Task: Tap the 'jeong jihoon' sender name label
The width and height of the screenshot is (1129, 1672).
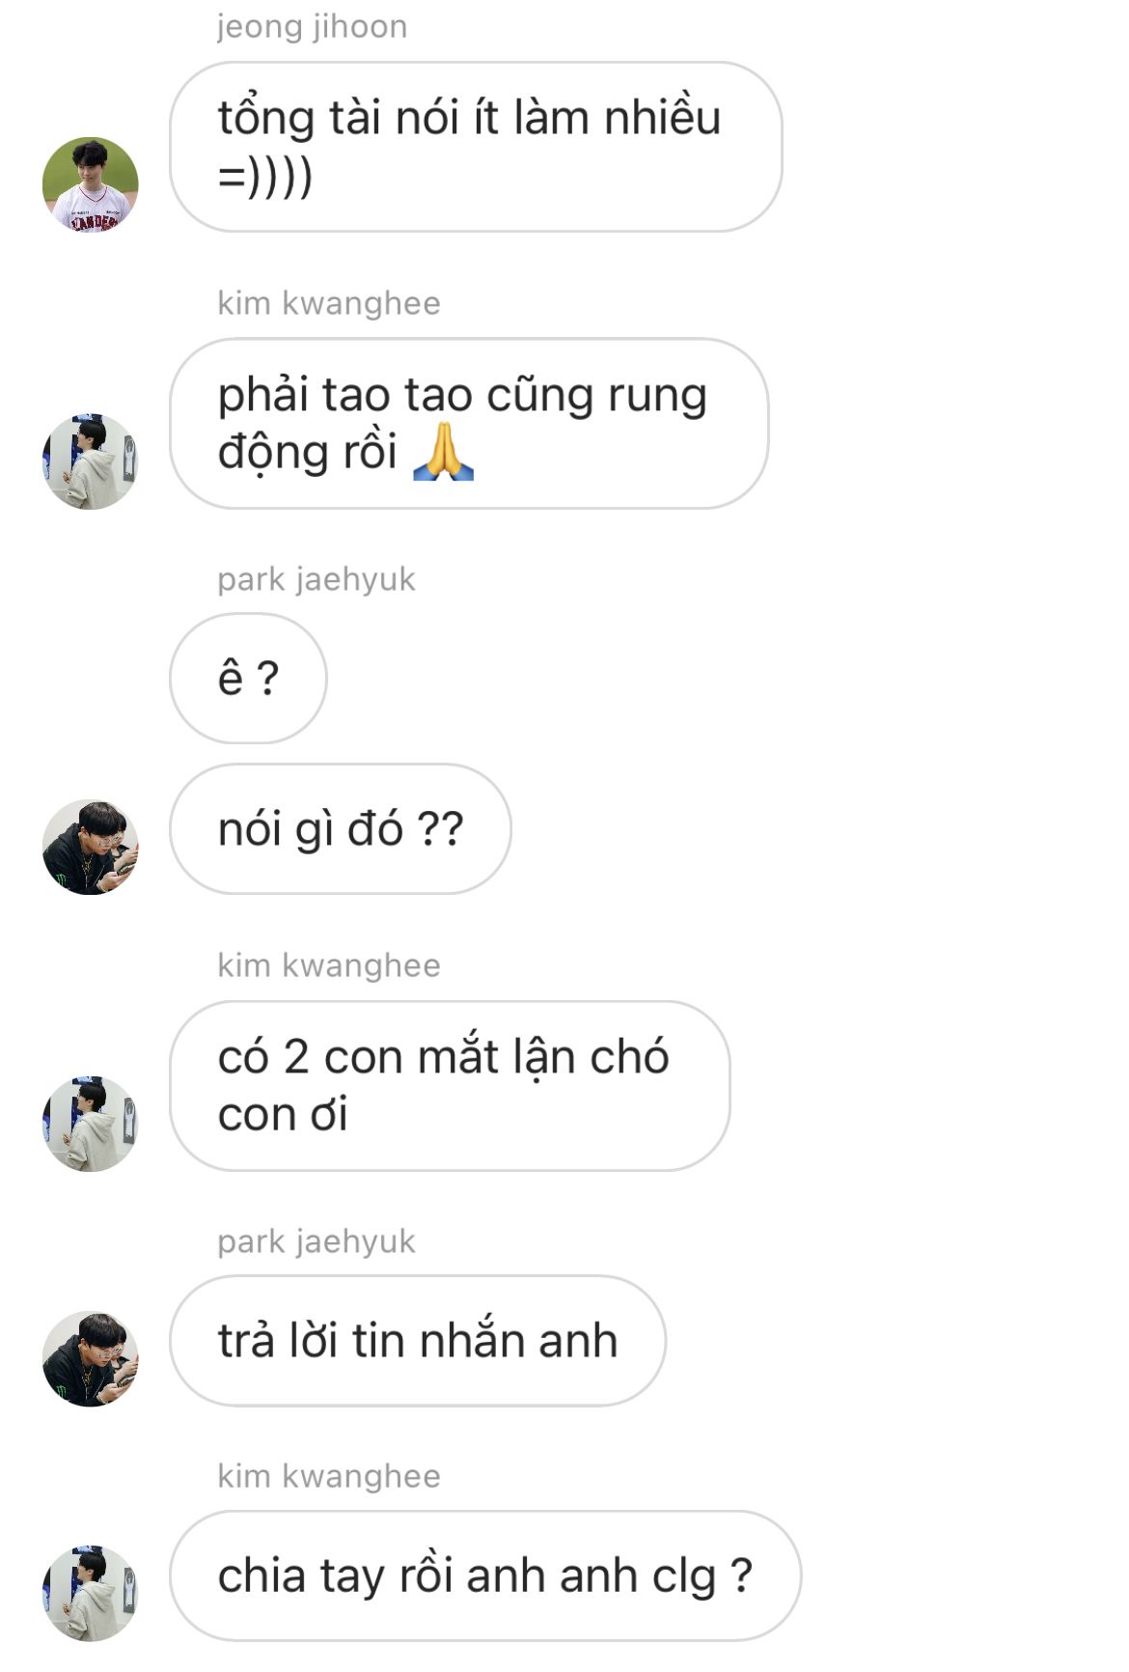Action: click(x=312, y=26)
